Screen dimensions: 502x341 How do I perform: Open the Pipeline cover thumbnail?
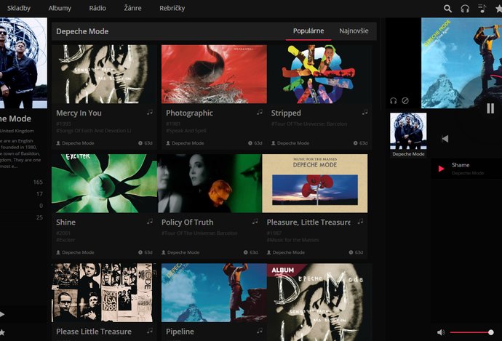click(214, 292)
